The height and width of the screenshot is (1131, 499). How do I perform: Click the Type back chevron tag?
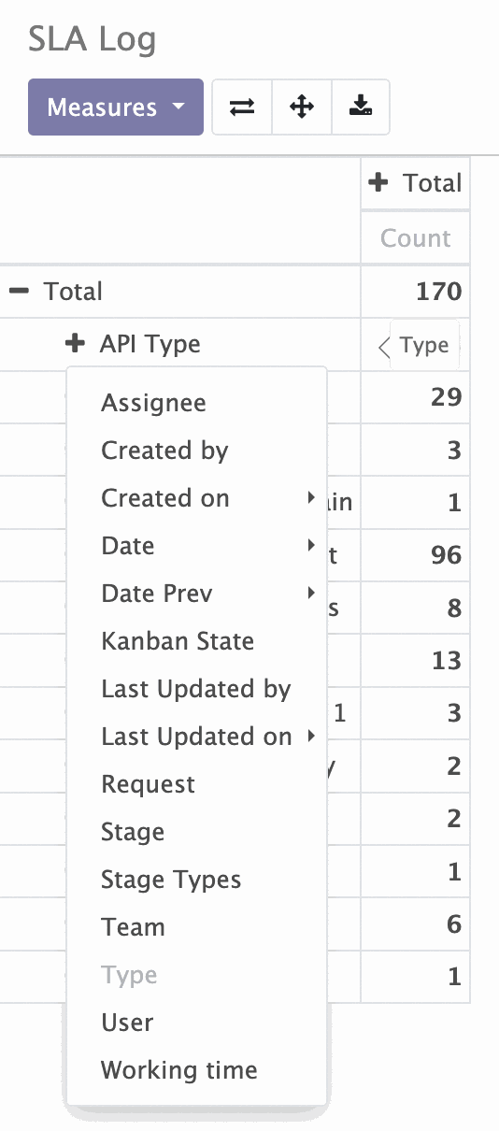(414, 346)
